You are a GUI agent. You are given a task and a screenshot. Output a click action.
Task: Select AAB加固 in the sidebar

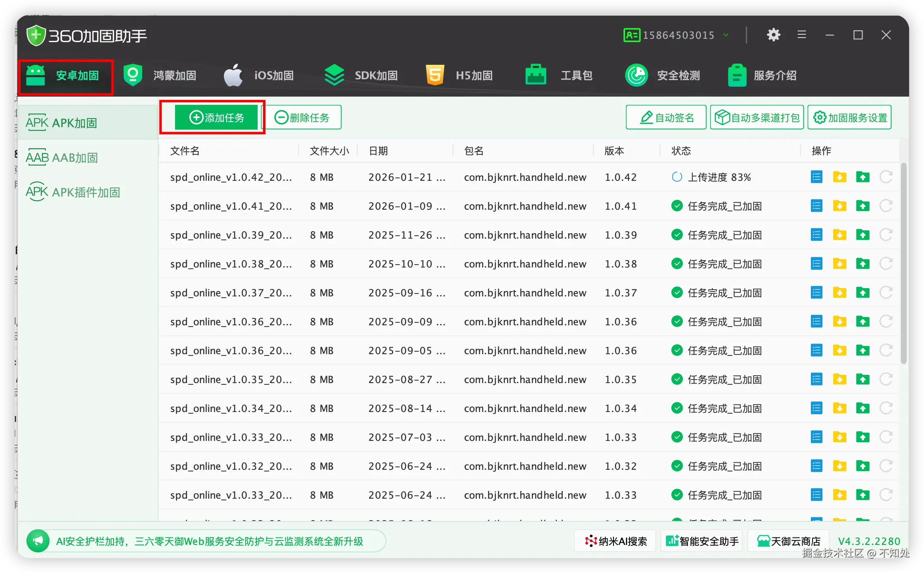pyautogui.click(x=62, y=158)
